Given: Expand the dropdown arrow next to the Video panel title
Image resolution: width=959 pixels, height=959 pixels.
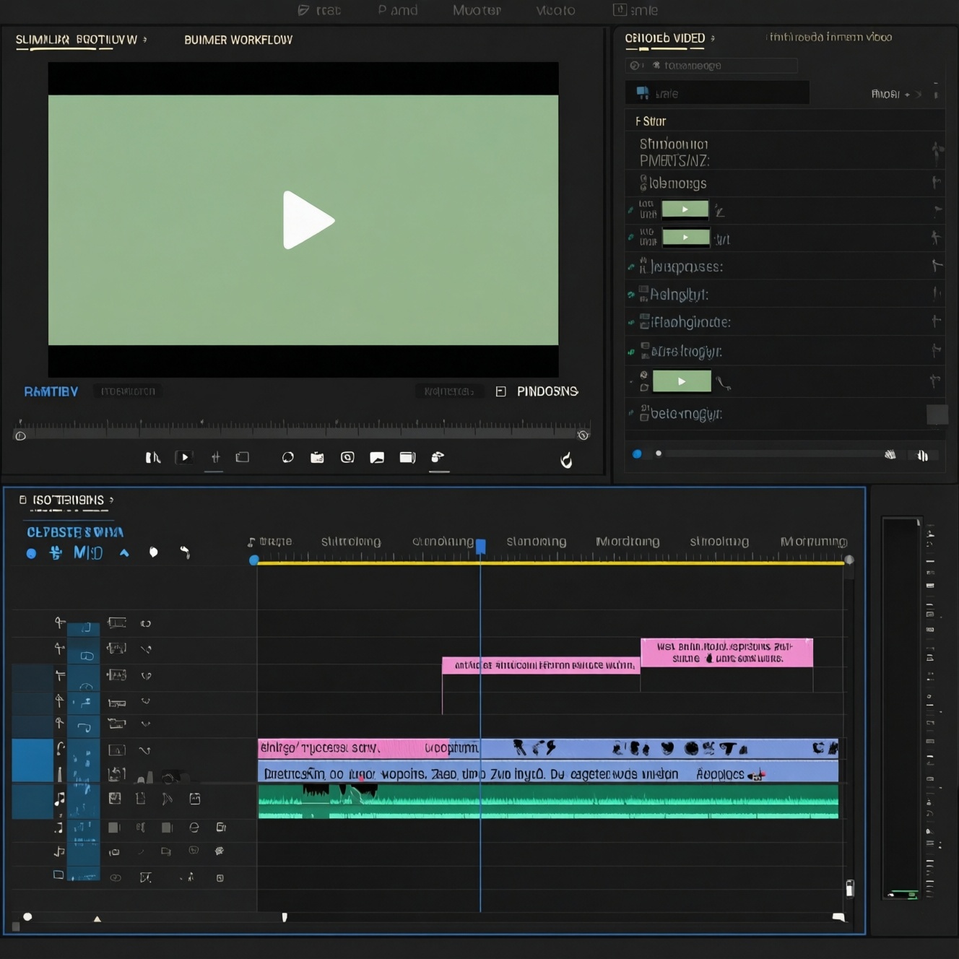Looking at the screenshot, I should click(x=713, y=38).
